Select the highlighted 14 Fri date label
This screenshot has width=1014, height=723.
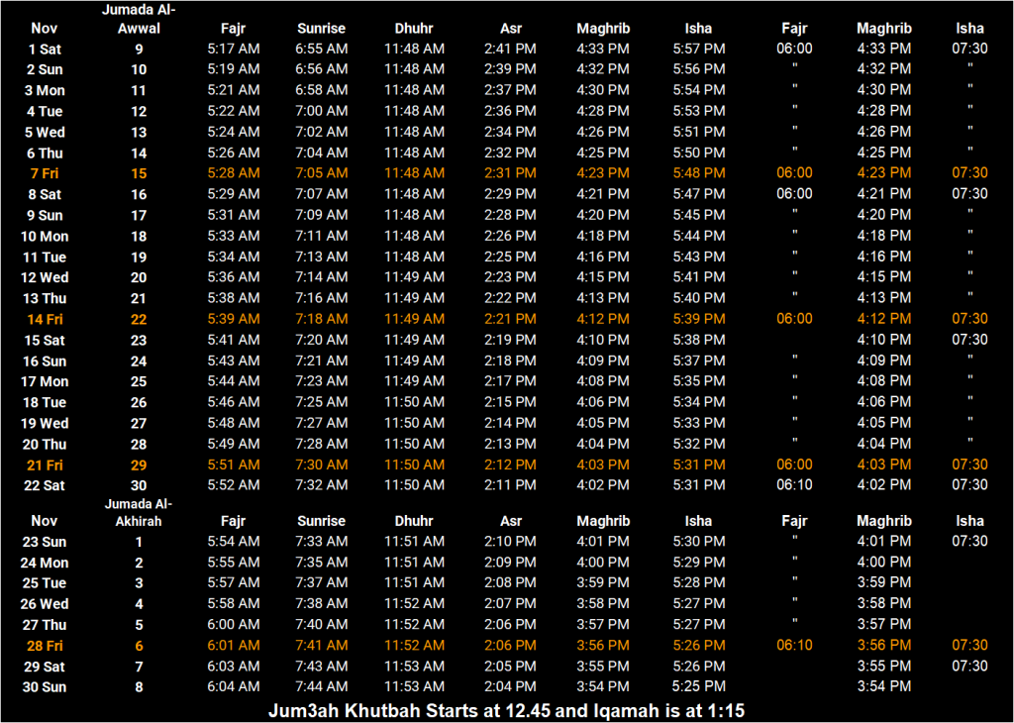click(x=45, y=319)
